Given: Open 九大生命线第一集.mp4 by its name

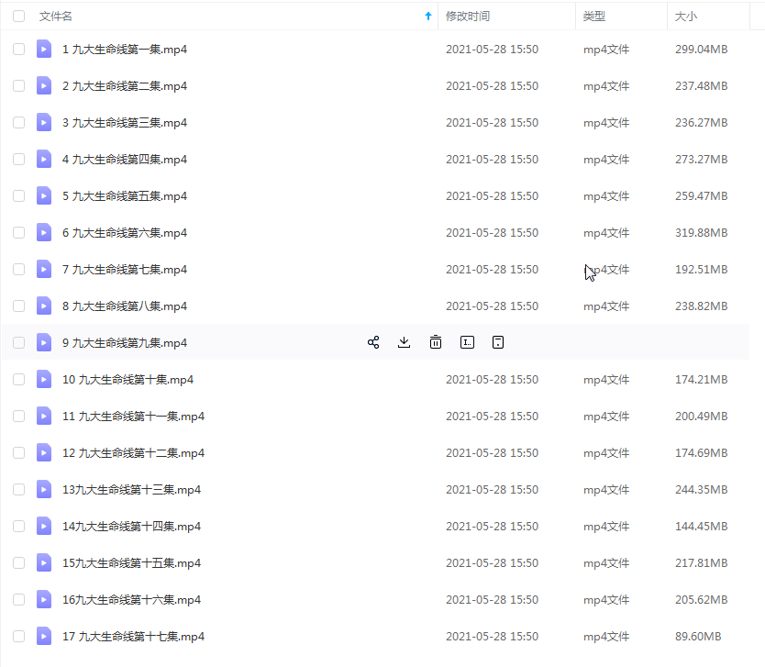Looking at the screenshot, I should 123,49.
